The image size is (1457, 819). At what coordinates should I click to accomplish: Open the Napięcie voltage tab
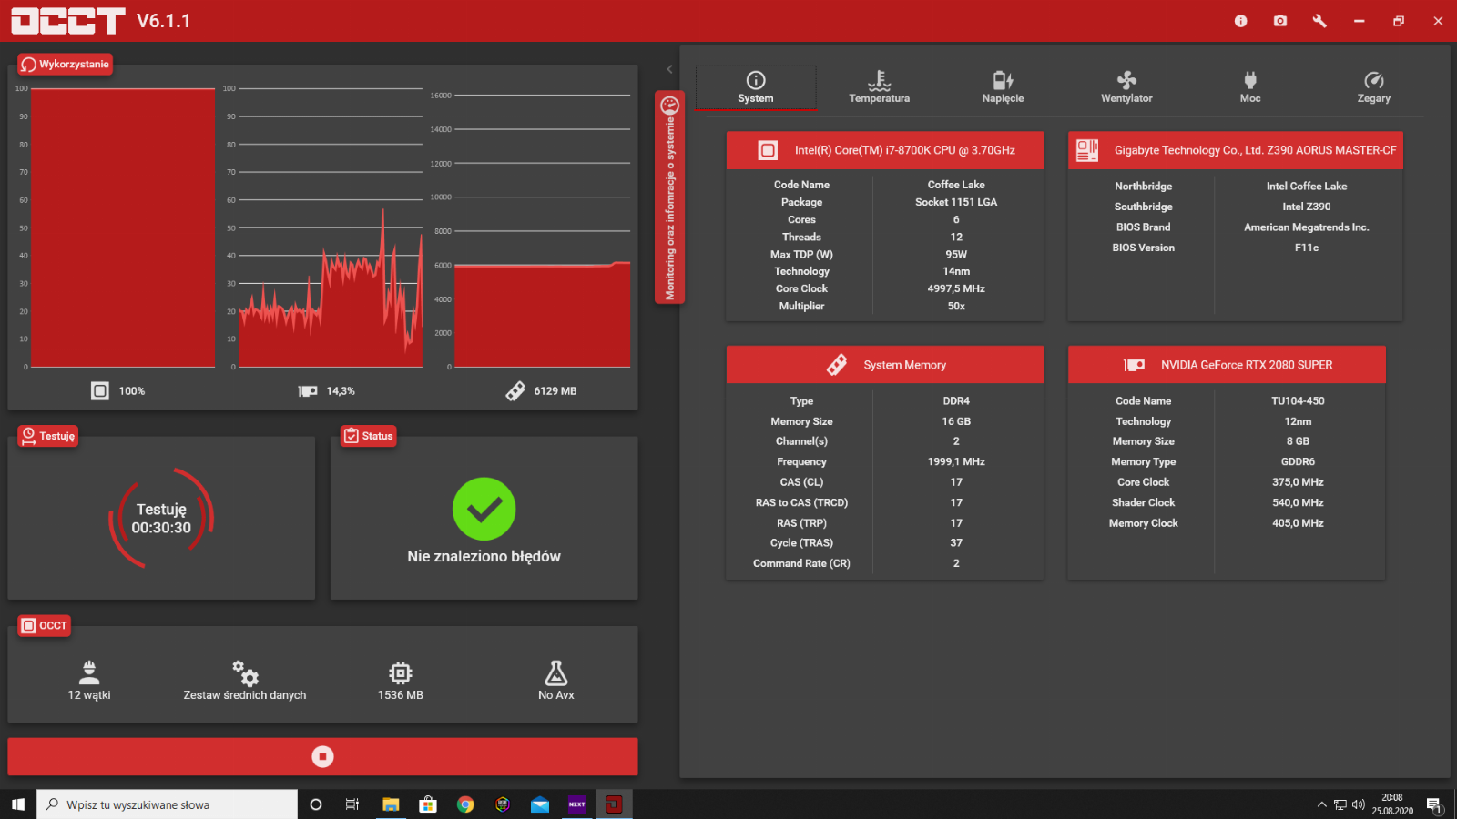click(x=1003, y=87)
